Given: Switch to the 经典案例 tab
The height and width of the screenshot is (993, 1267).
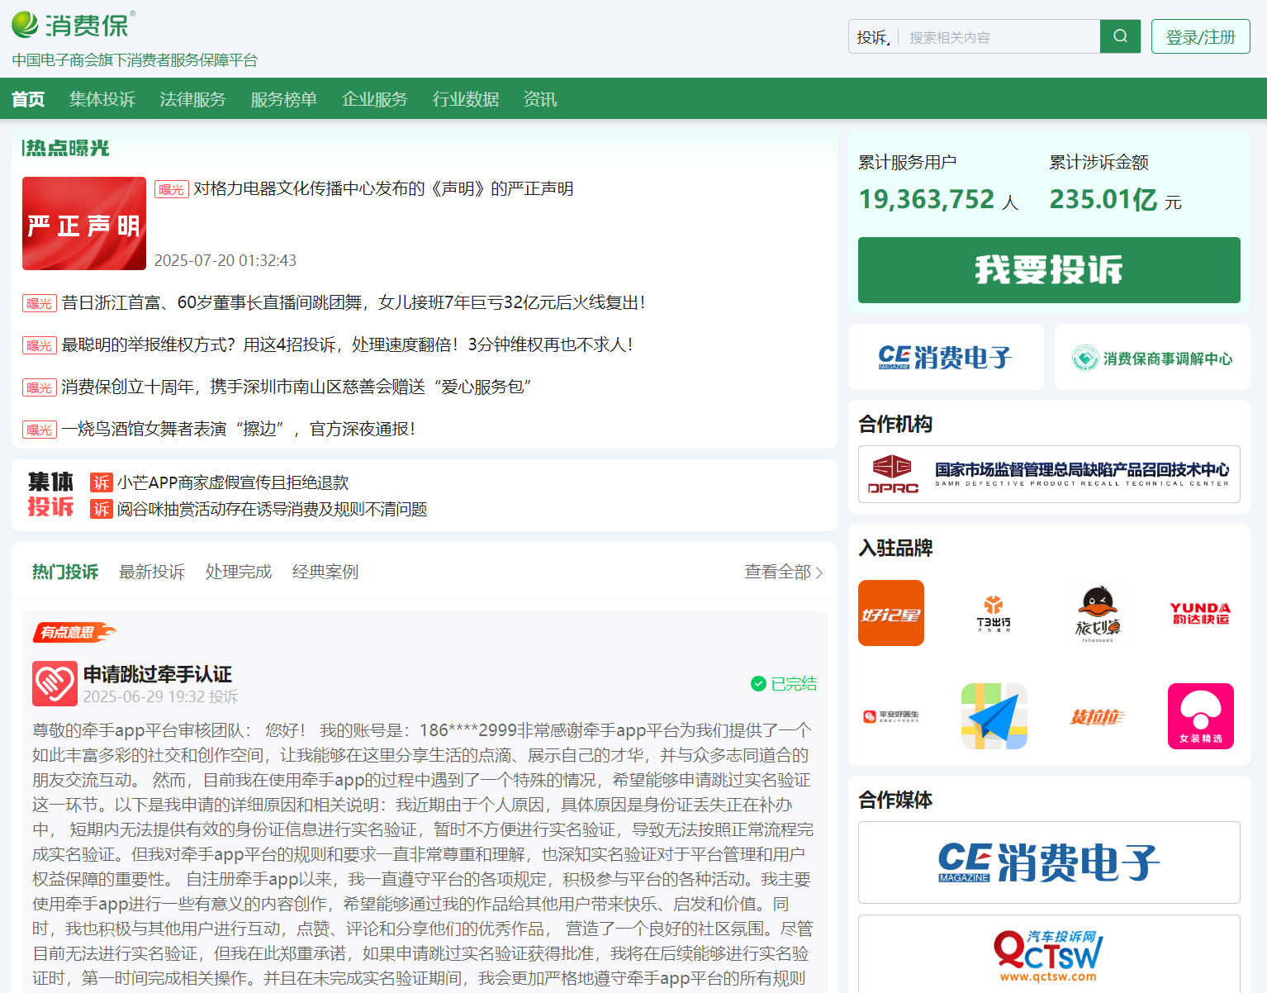Looking at the screenshot, I should click(325, 572).
